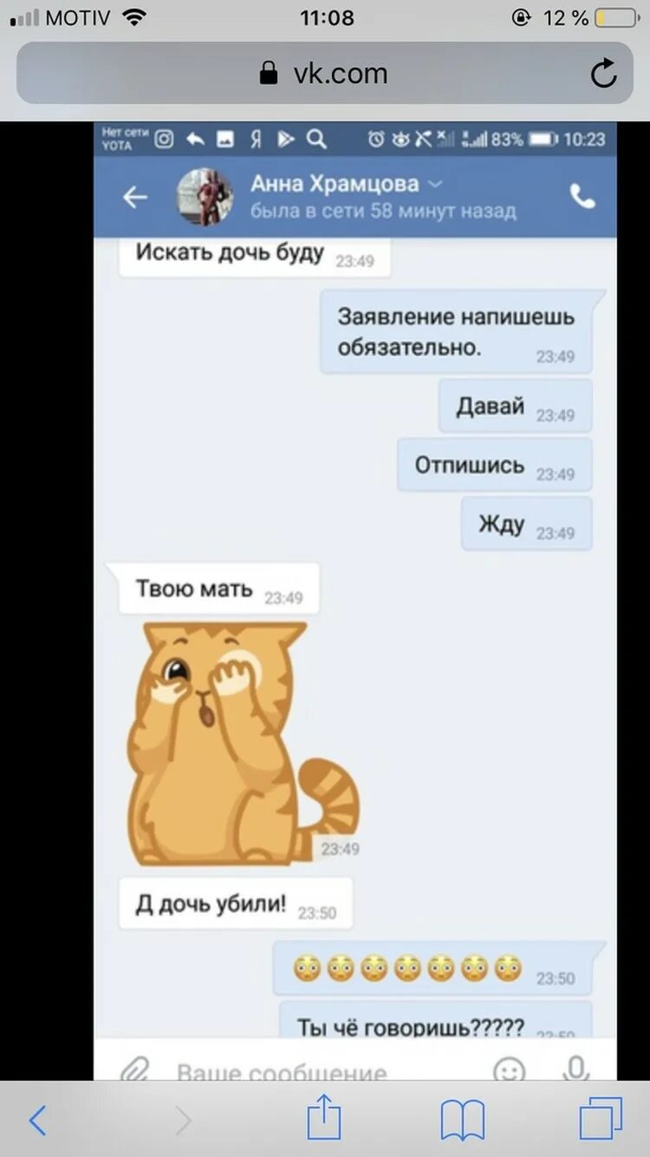Expand chevron next to Анна Храмцова

point(436,184)
